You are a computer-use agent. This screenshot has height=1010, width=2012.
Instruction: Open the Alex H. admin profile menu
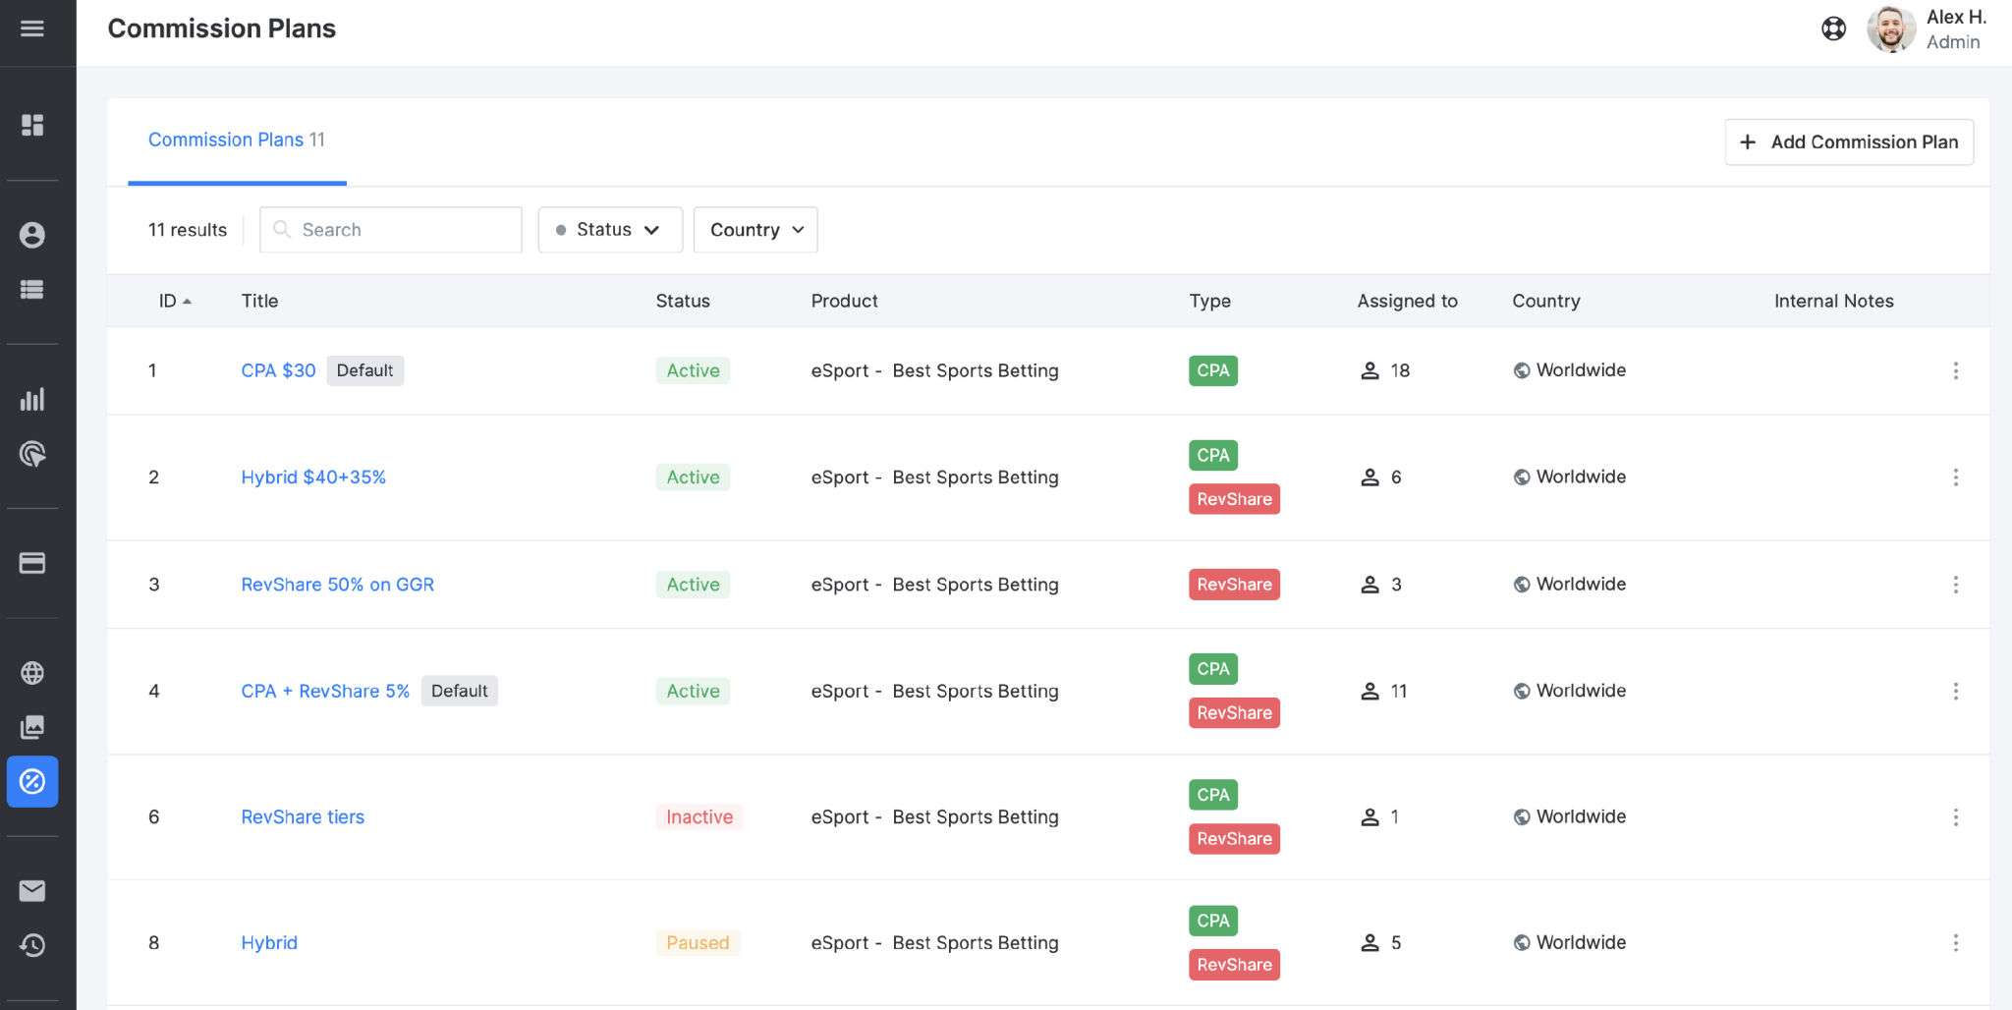tap(1926, 28)
